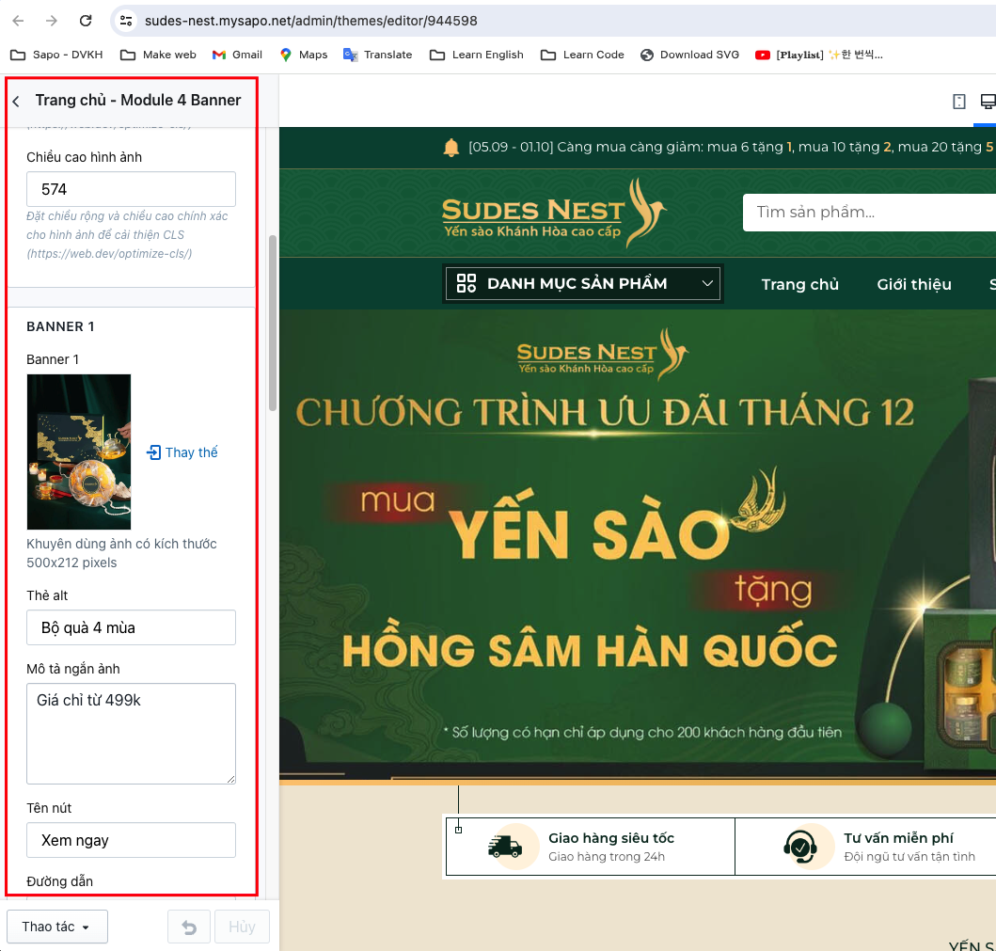Open the Learn English bookmark folder
This screenshot has height=951, width=996.
point(477,55)
